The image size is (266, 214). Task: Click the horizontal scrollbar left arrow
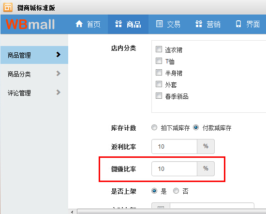click(72, 212)
